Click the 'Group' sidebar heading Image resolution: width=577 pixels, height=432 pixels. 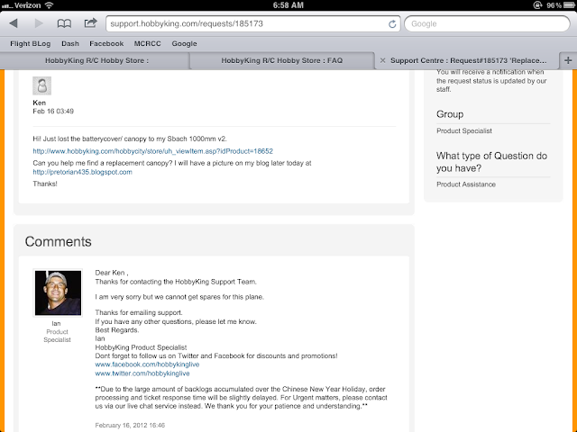[450, 114]
